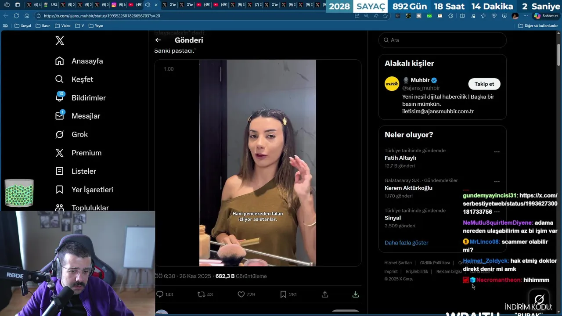This screenshot has height=316, width=562.
Task: Open Kerem Aktürkoğlu trending topic
Action: pyautogui.click(x=408, y=188)
